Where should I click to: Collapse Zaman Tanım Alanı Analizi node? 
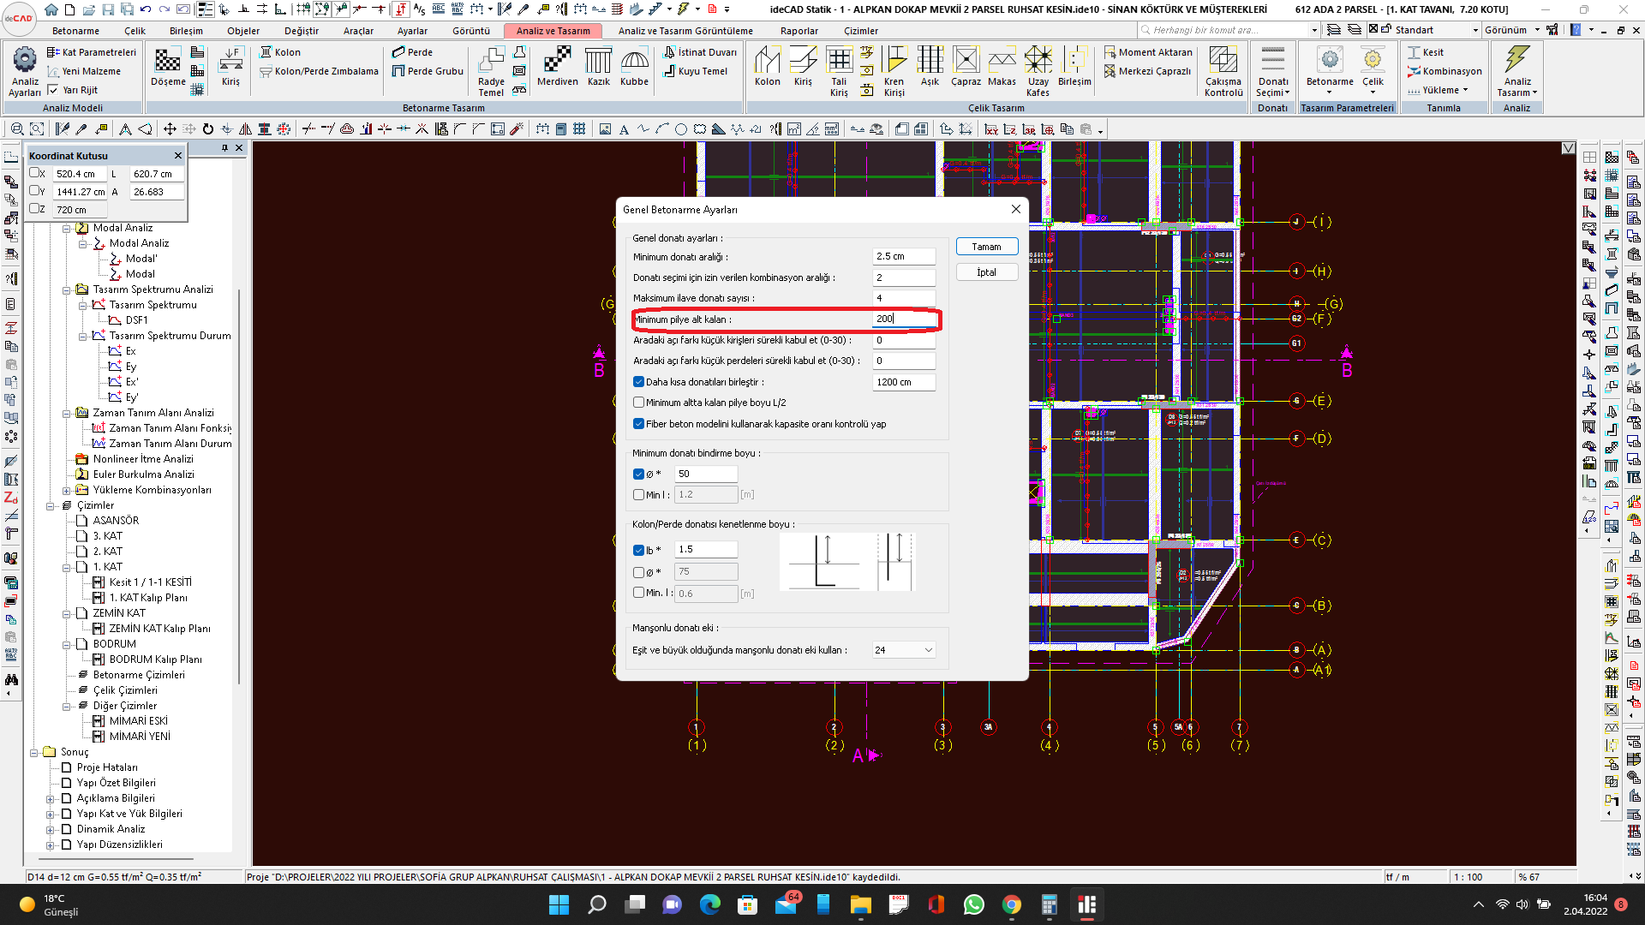click(x=66, y=413)
